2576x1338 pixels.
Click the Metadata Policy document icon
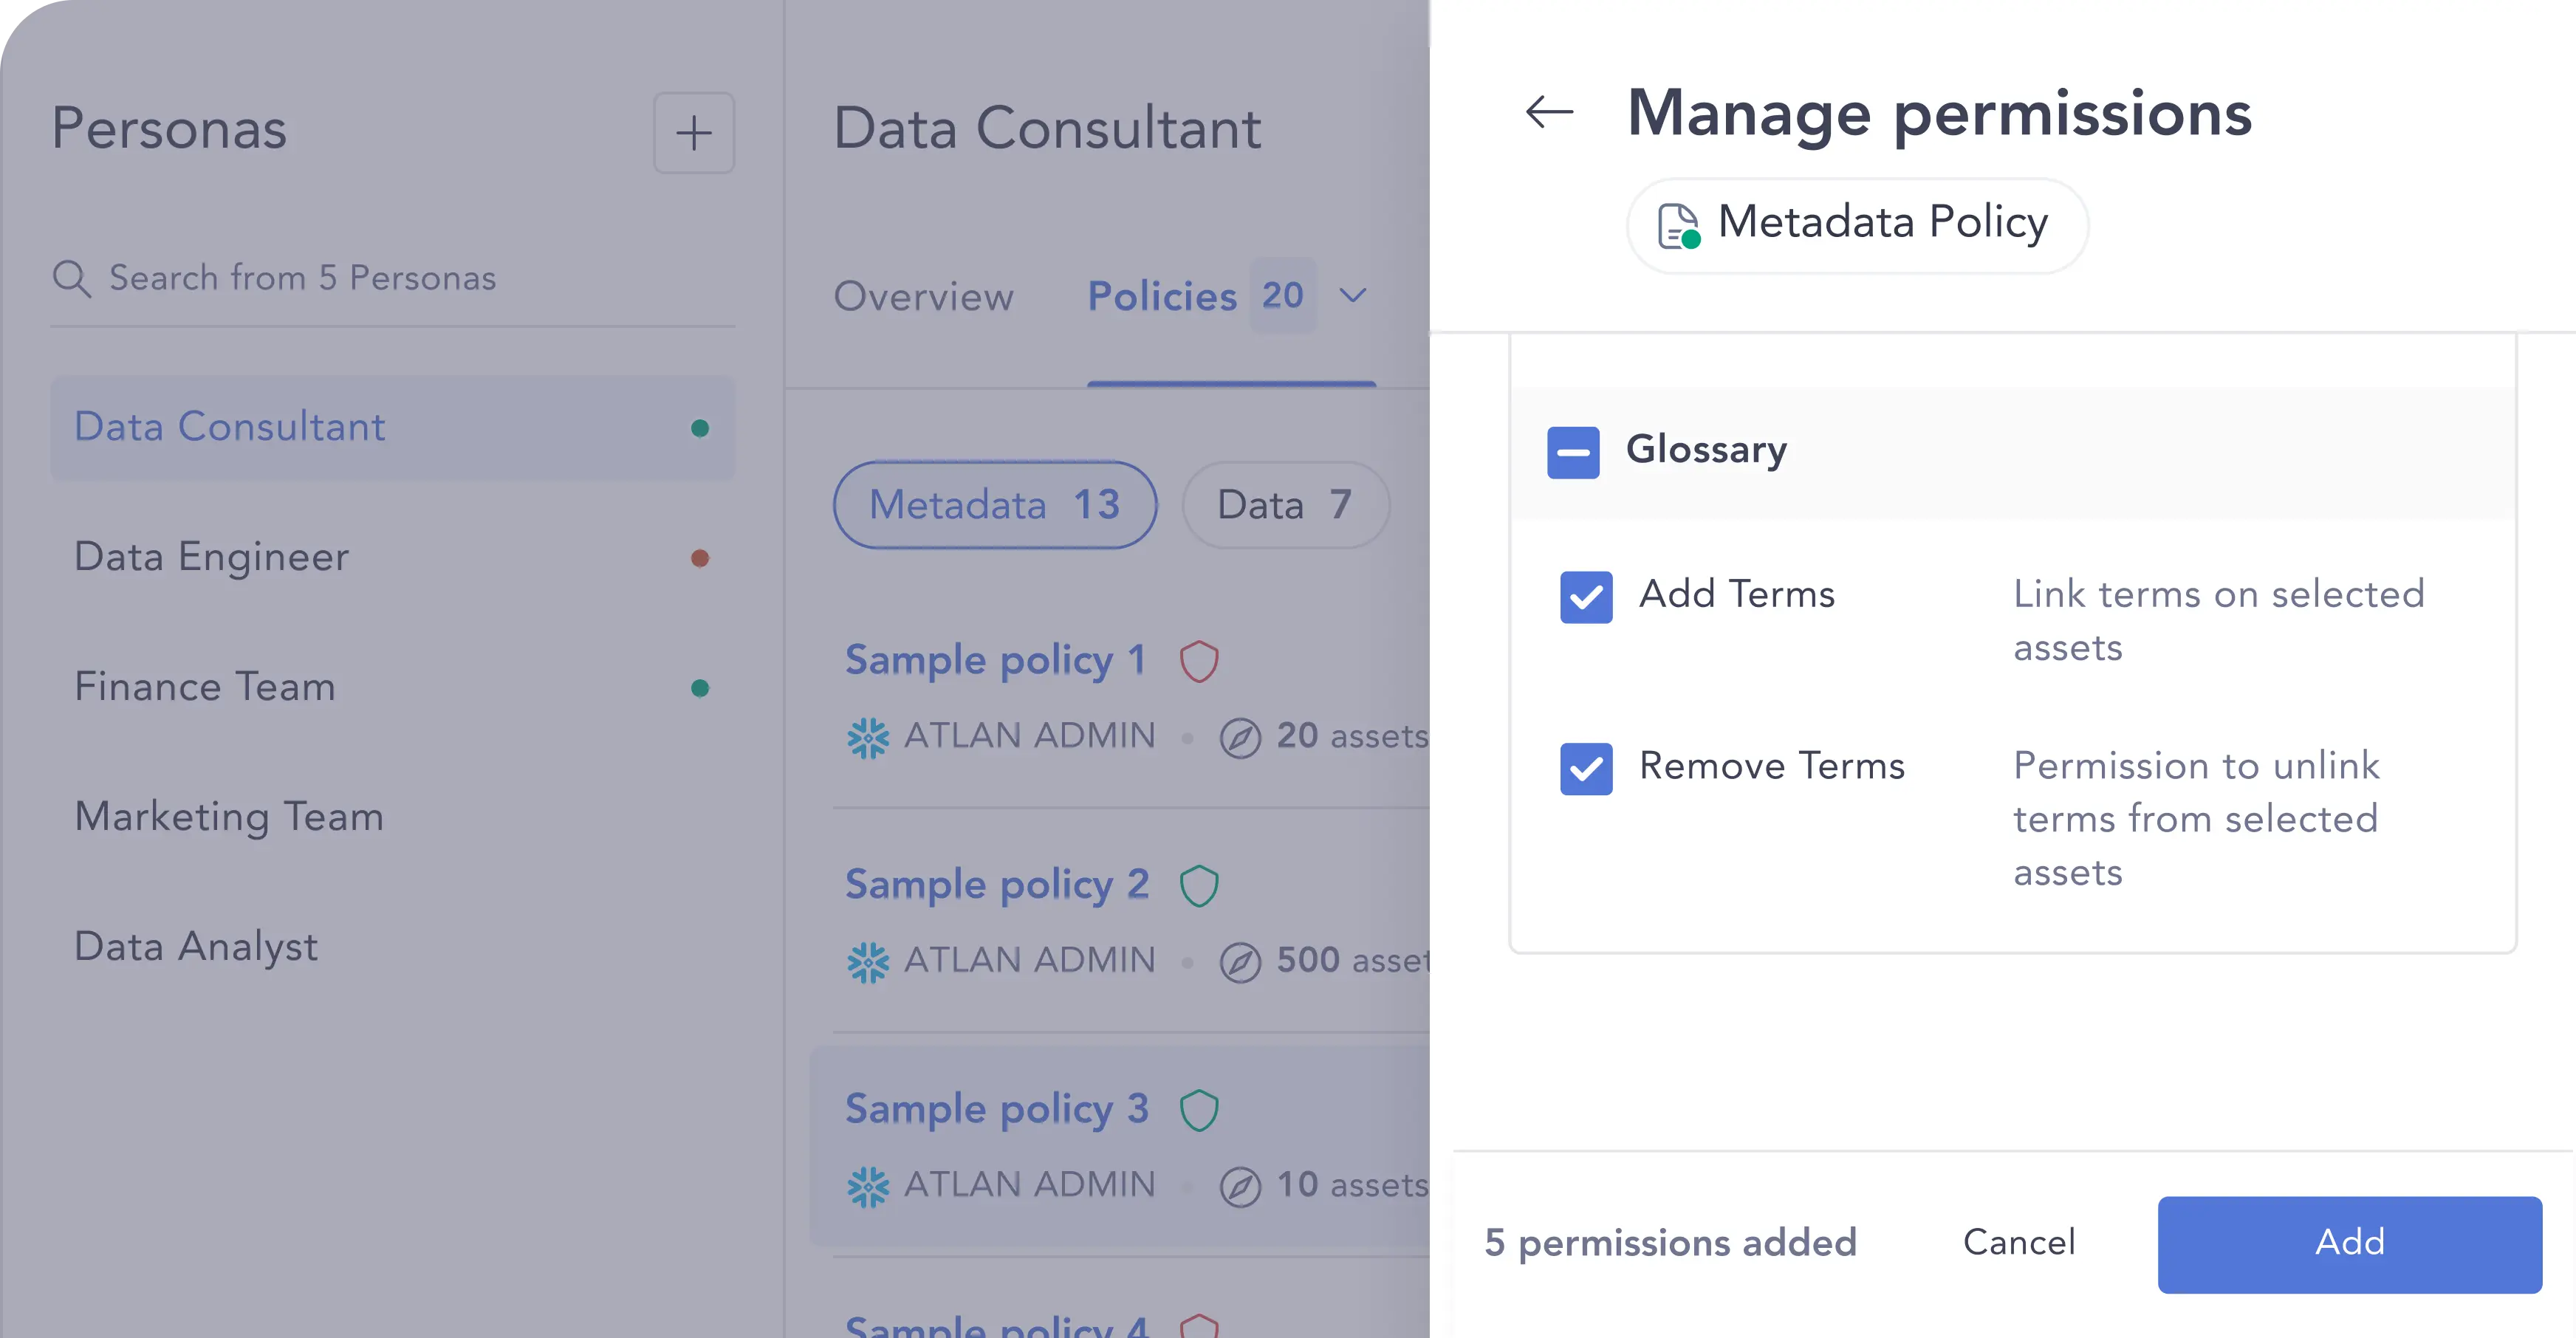coord(1679,225)
